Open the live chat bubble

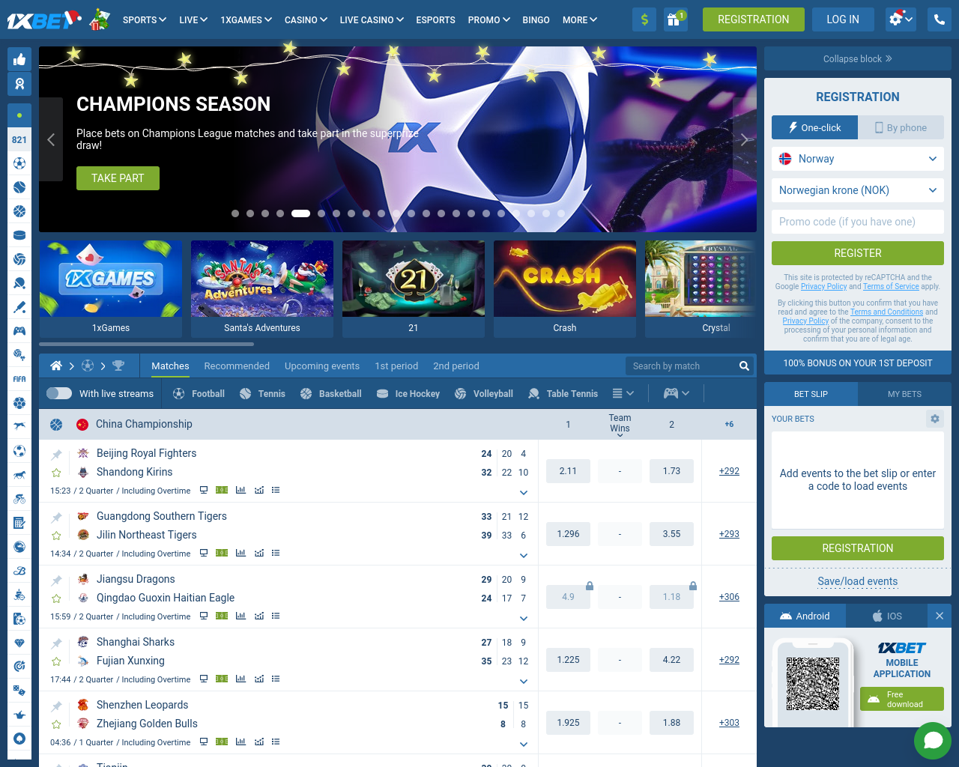click(x=933, y=741)
